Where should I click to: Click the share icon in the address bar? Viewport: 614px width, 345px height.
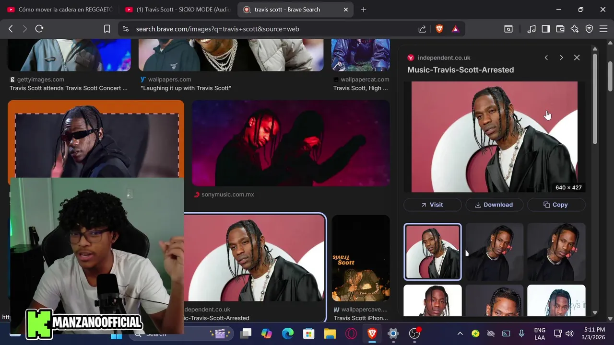(422, 29)
